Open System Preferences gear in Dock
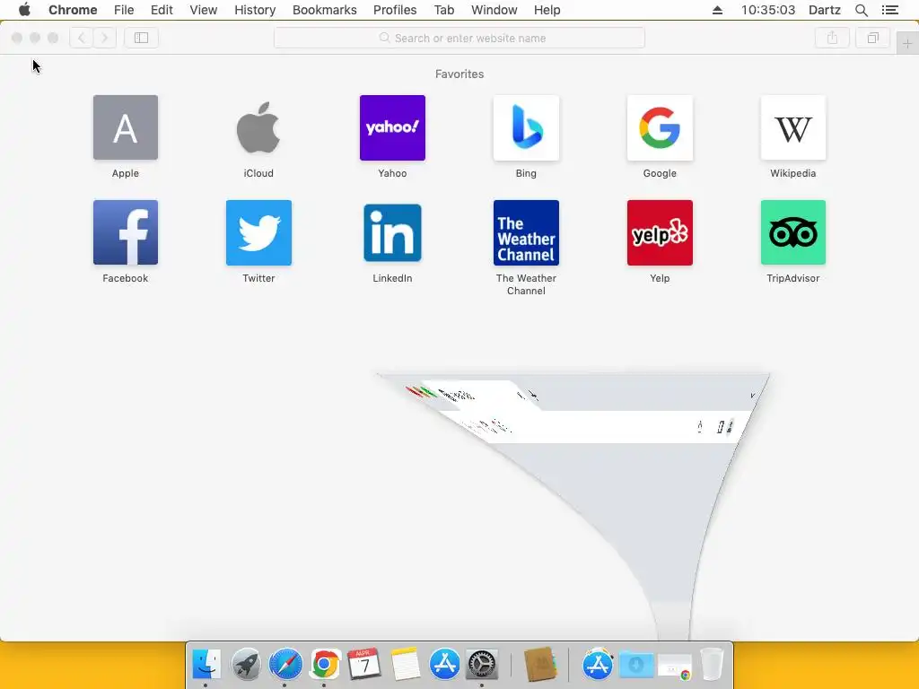The width and height of the screenshot is (919, 689). pos(482,665)
